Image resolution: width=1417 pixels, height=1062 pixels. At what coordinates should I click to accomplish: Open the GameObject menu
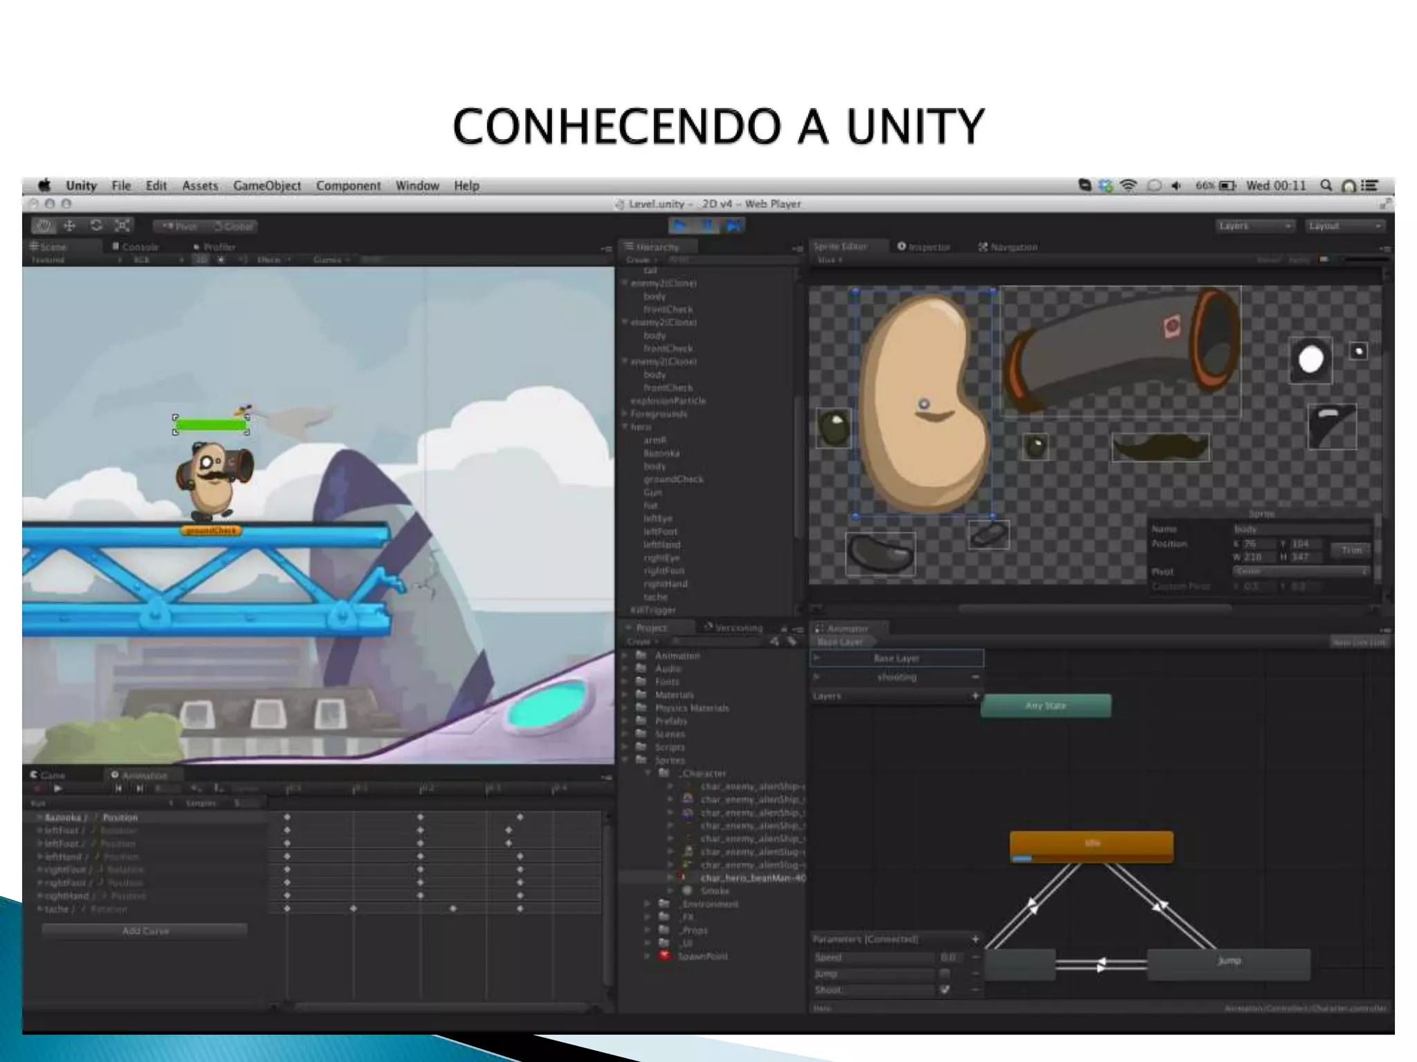tap(266, 185)
